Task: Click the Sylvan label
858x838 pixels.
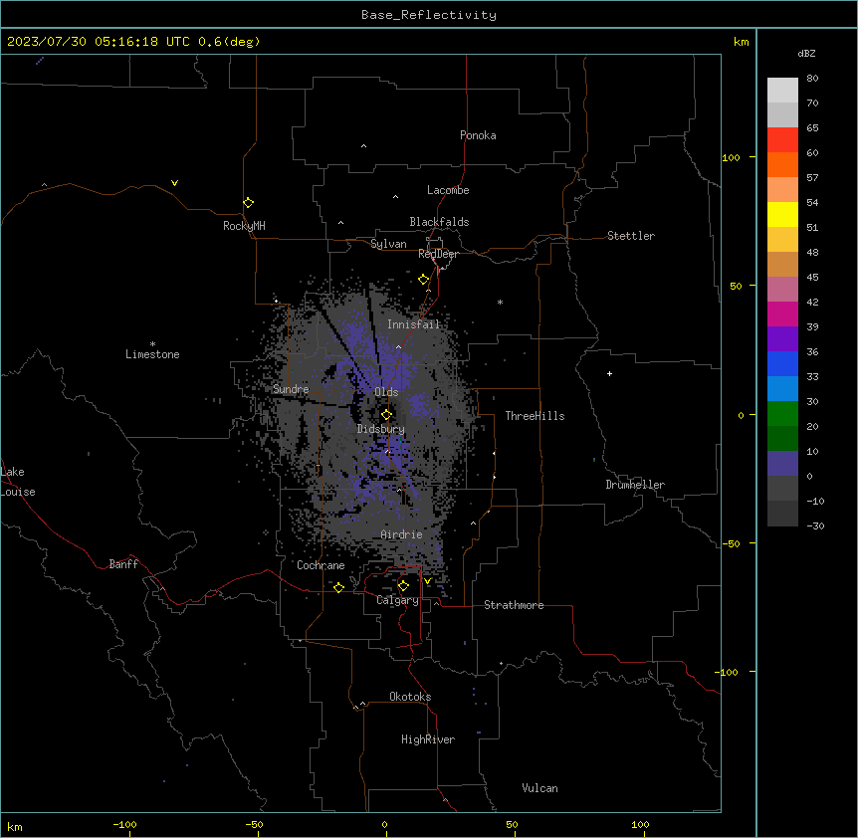Action: pos(388,244)
